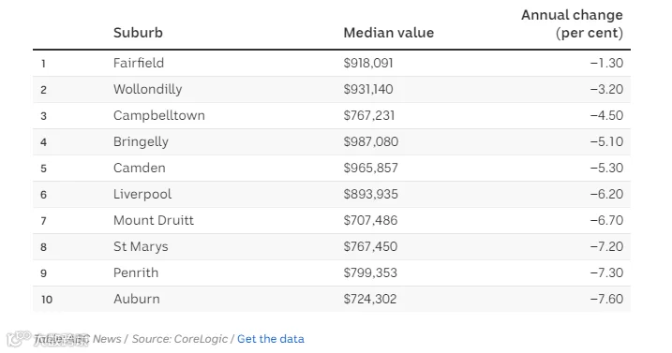This screenshot has width=672, height=353.
Task: Click the $918,091 median value
Action: [368, 63]
